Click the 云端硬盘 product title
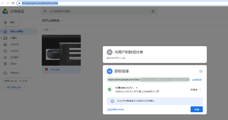Image resolution: width=228 pixels, height=120 pixels. pyautogui.click(x=17, y=11)
